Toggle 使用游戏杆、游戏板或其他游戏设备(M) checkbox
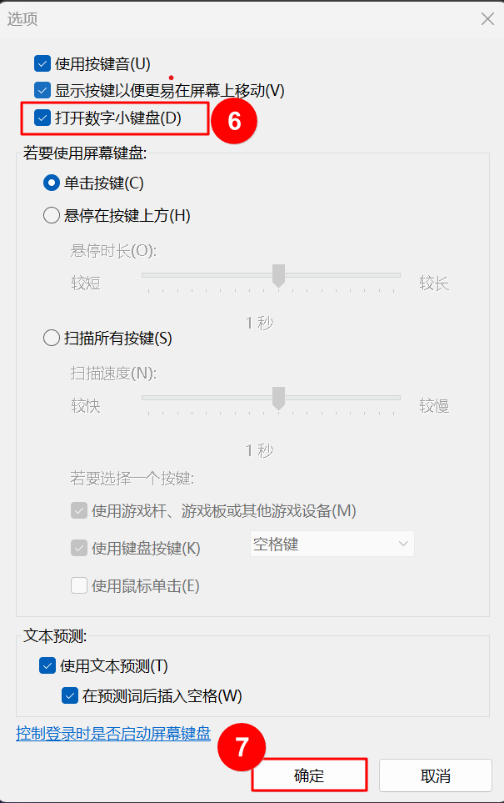 (79, 510)
